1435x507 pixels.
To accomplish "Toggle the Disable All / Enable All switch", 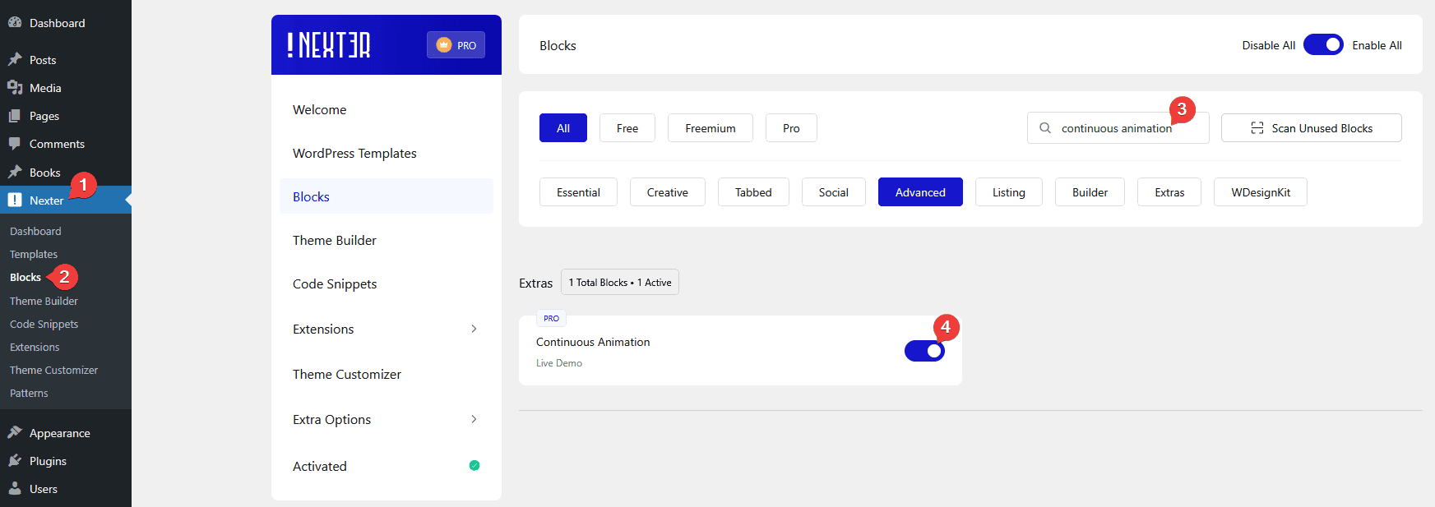I will pyautogui.click(x=1323, y=44).
